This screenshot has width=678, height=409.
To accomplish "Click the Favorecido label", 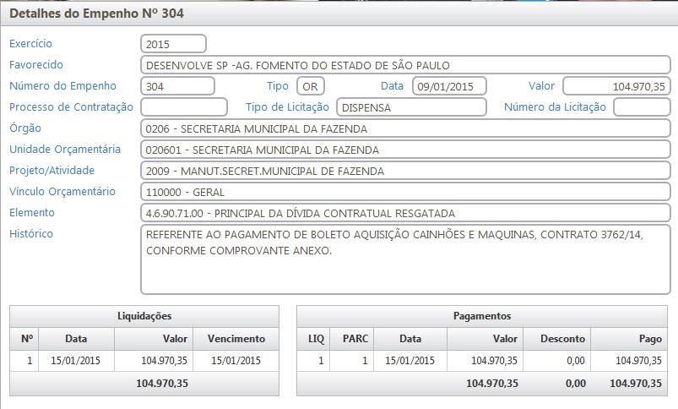I will (36, 64).
